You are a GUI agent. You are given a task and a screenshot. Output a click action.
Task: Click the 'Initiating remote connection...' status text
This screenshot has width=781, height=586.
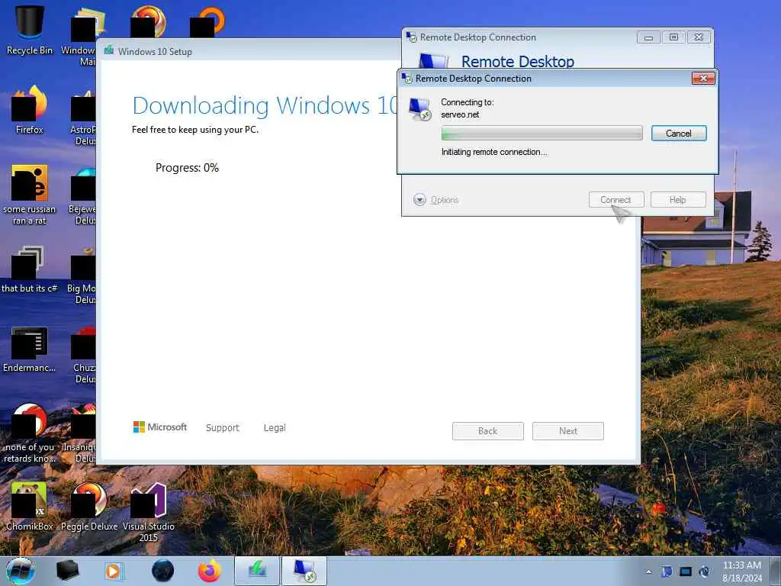[494, 152]
